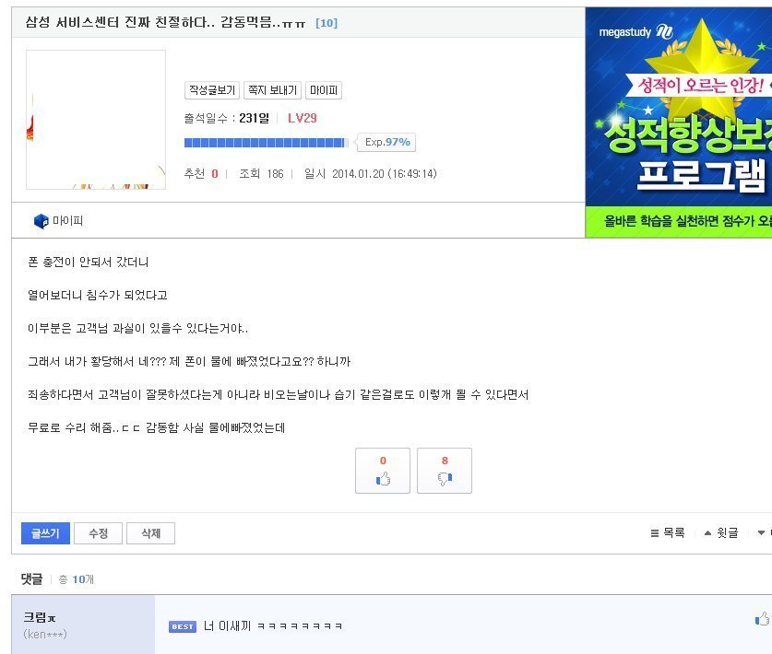
Task: Go to previous post via 윗글 arrow
Action: click(707, 533)
